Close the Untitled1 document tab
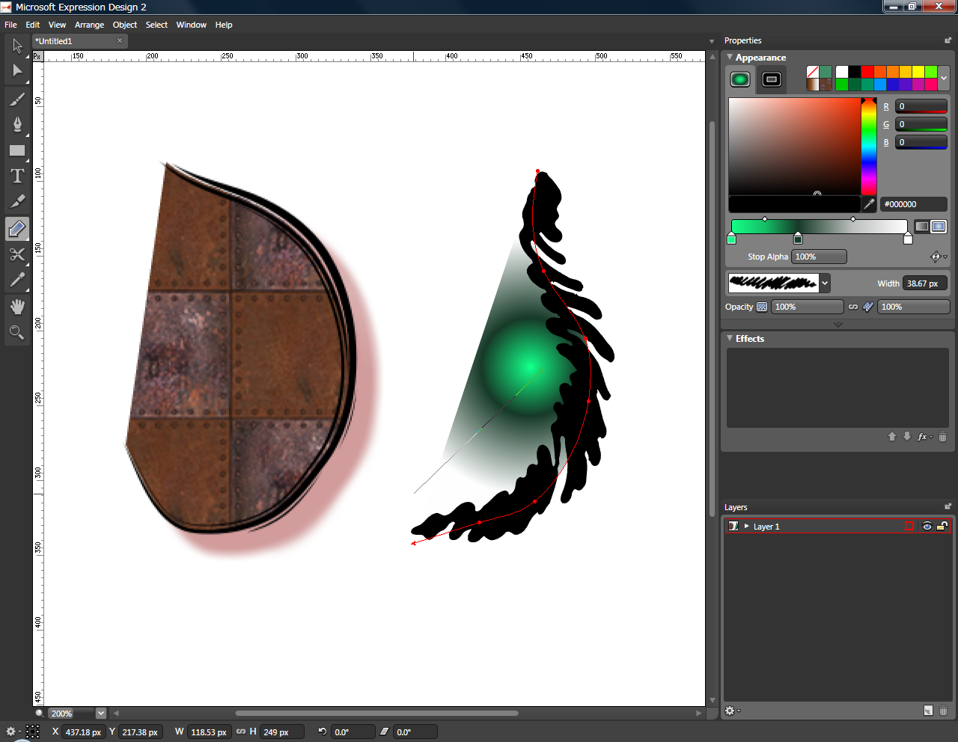Screen dimensions: 958x742 click(120, 40)
